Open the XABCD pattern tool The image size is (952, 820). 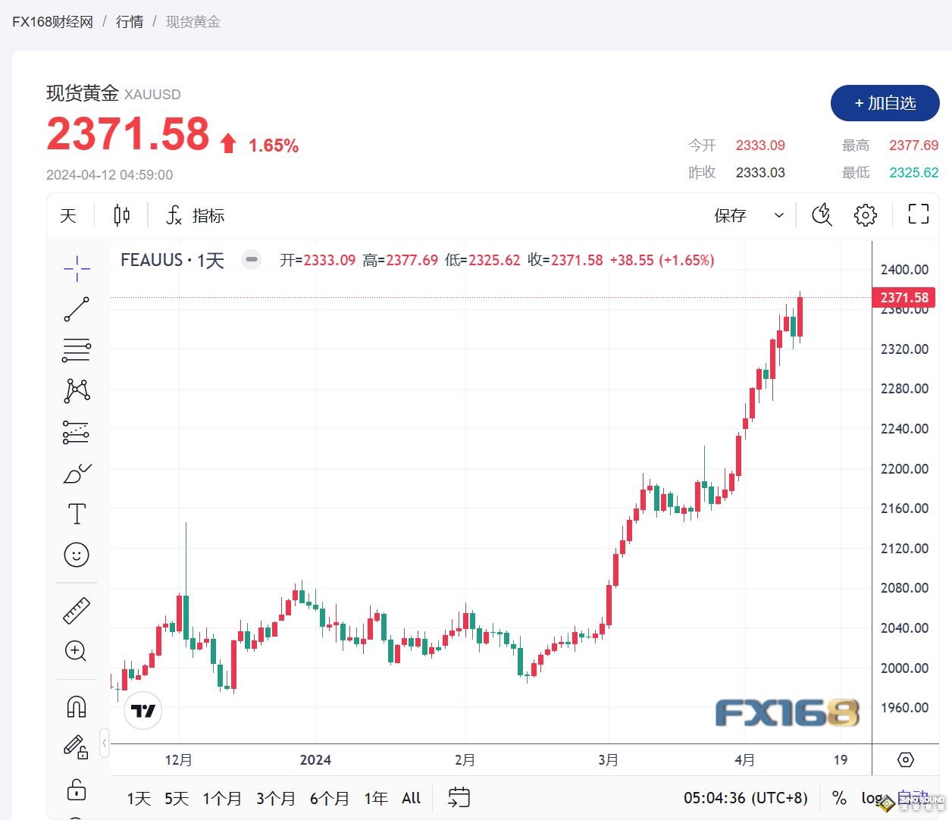point(77,390)
